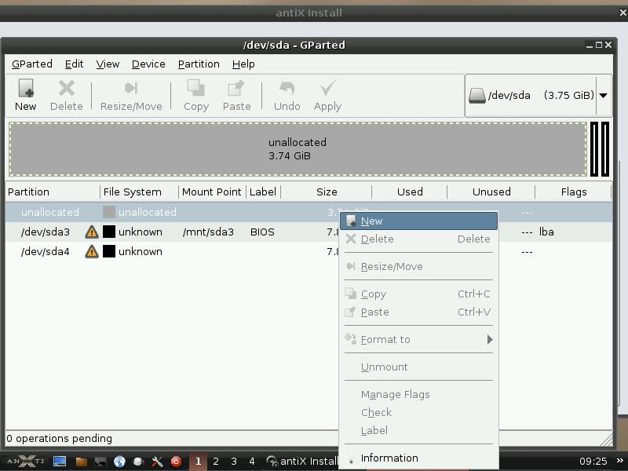
Task: Click the Label column header
Action: 264,192
